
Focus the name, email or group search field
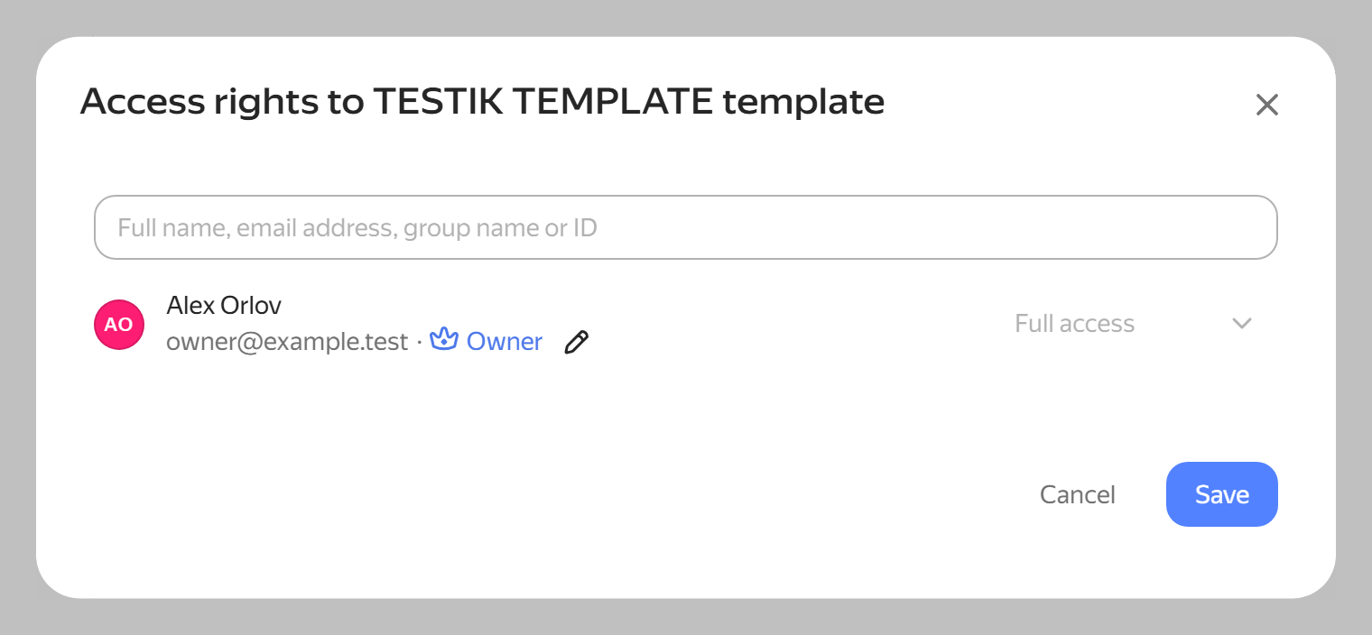click(x=686, y=227)
